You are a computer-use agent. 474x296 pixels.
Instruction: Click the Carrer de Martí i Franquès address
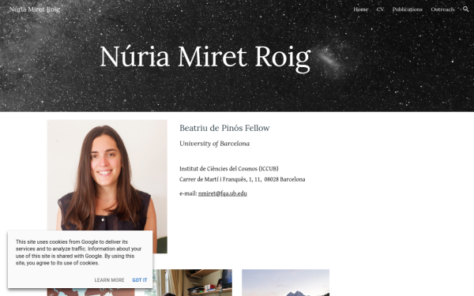point(243,179)
